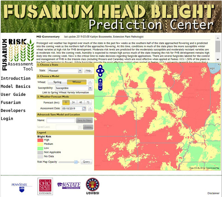Open the State dropdown showing Missouri
Image resolution: width=222 pixels, height=197 pixels.
coord(65,71)
